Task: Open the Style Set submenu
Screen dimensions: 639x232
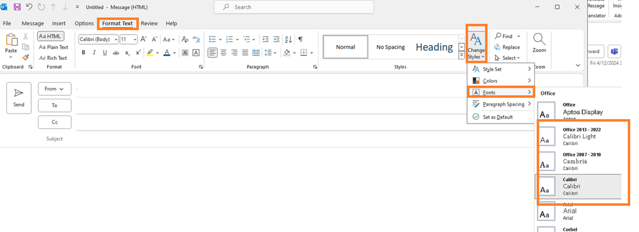Action: [x=501, y=69]
